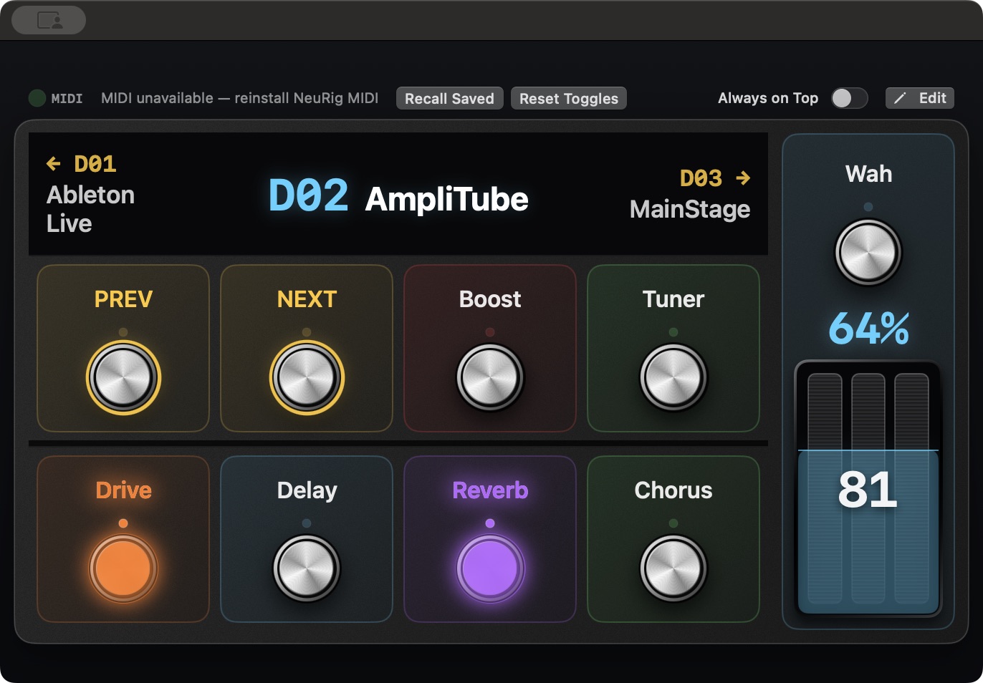The image size is (983, 683).
Task: Click the screen sharing icon in title bar
Action: [49, 20]
